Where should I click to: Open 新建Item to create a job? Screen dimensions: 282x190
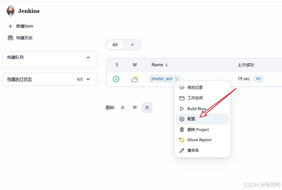(25, 26)
